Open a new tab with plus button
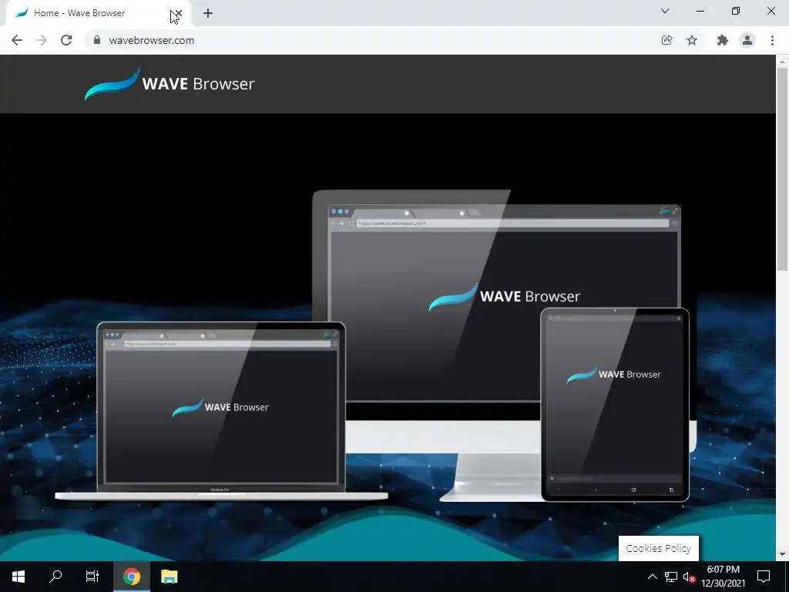This screenshot has height=592, width=789. tap(208, 13)
